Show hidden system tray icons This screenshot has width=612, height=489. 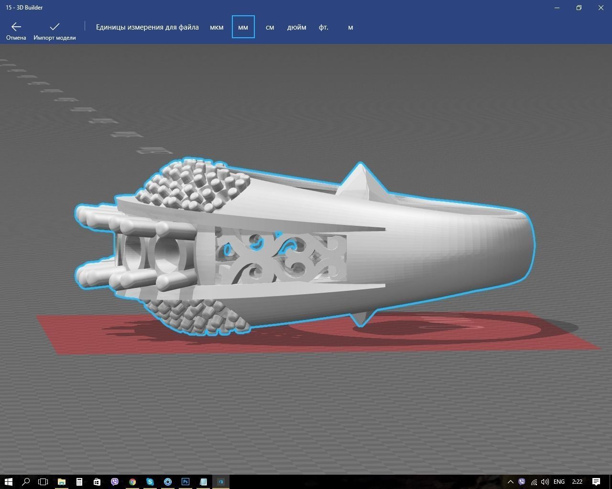tap(510, 482)
